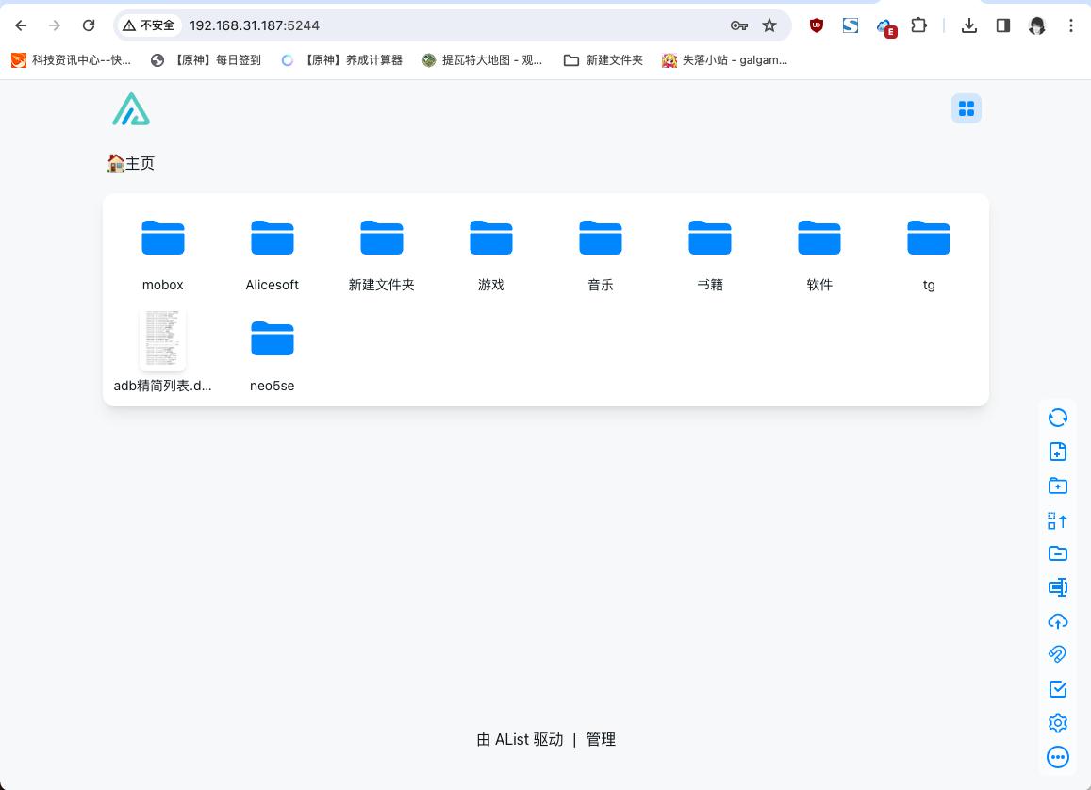Click the refresh icon in the right sidebar
Screen dimensions: 1091x790
point(1058,418)
